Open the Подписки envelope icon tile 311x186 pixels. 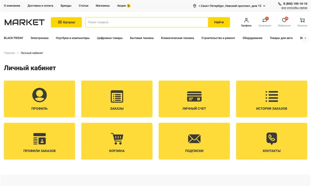(194, 139)
